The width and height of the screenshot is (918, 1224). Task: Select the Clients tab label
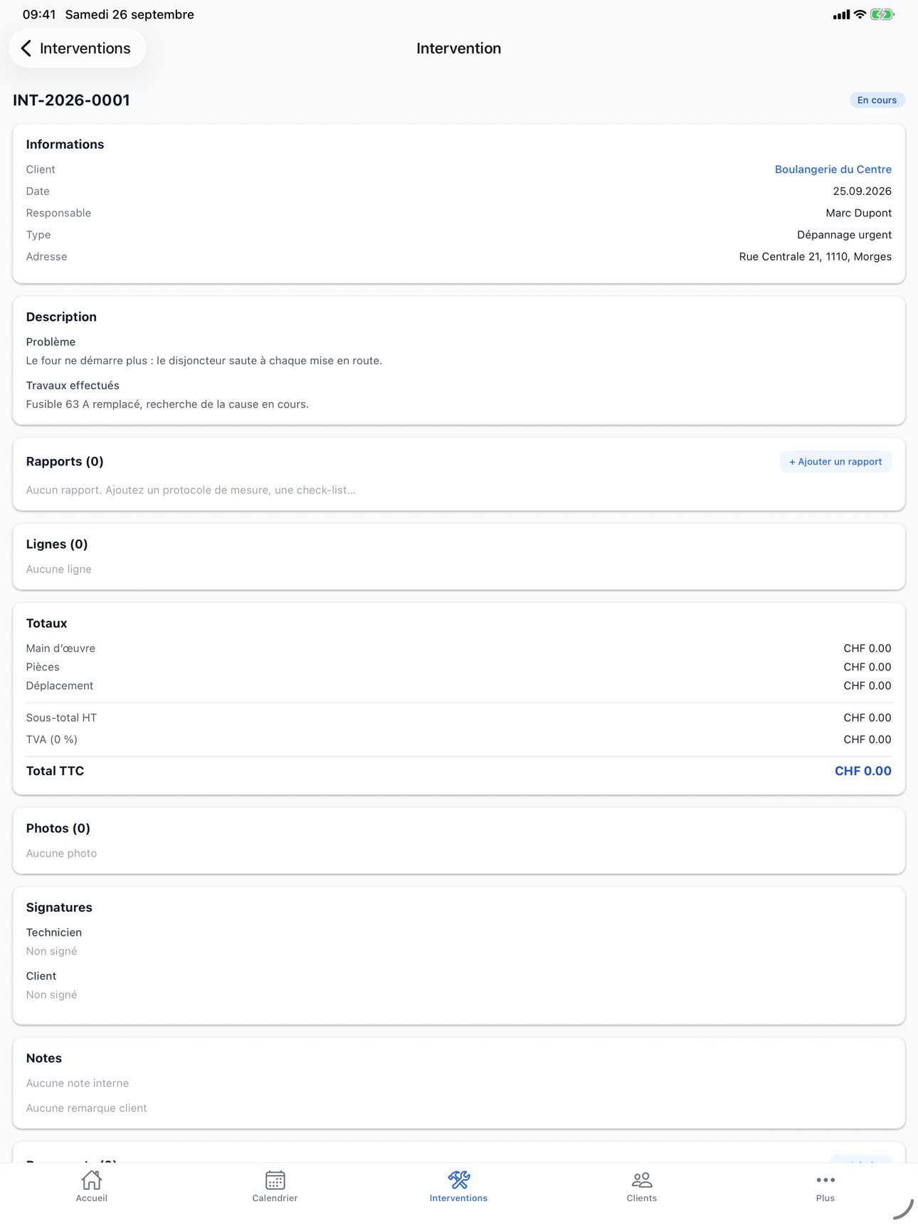pyautogui.click(x=642, y=1198)
